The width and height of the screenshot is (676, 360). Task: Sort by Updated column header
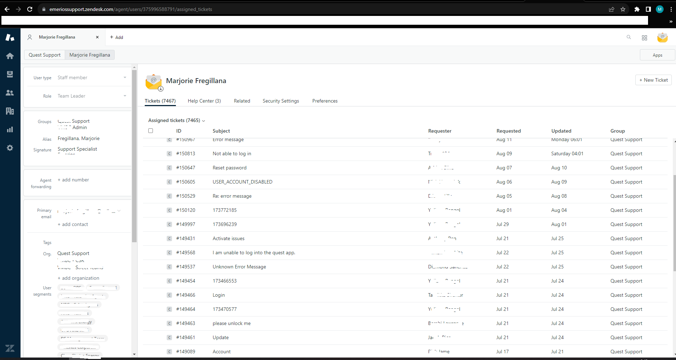[561, 131]
